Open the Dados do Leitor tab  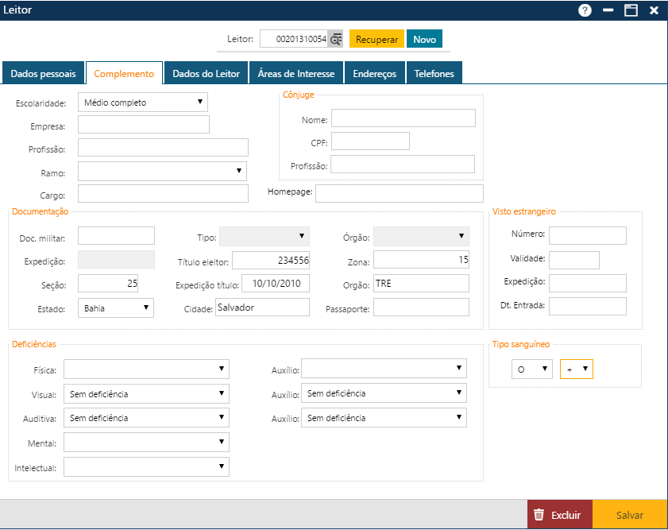coord(206,72)
